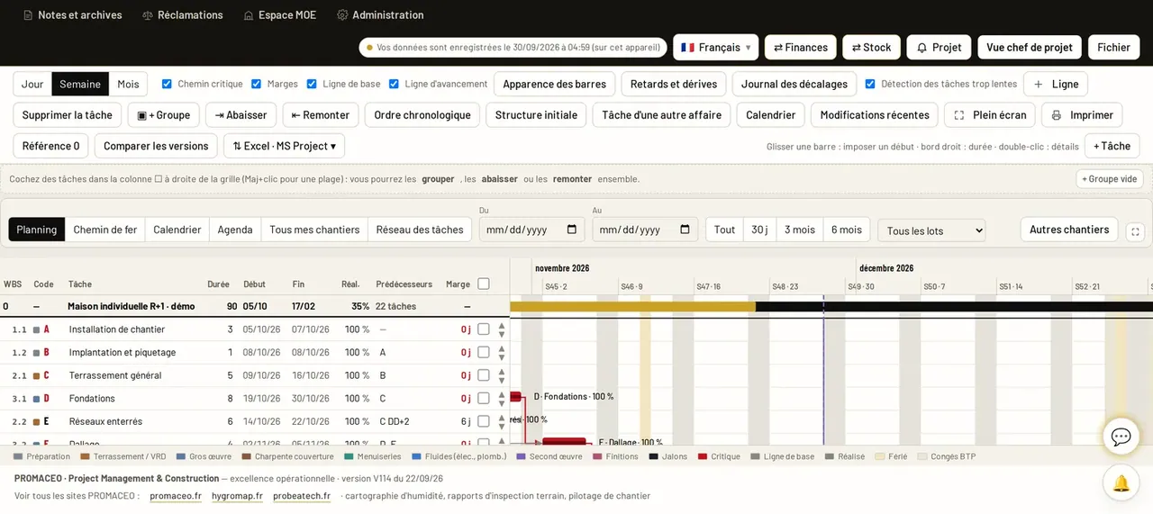The image size is (1153, 514).
Task: Open Espace MOE menu
Action: click(280, 15)
